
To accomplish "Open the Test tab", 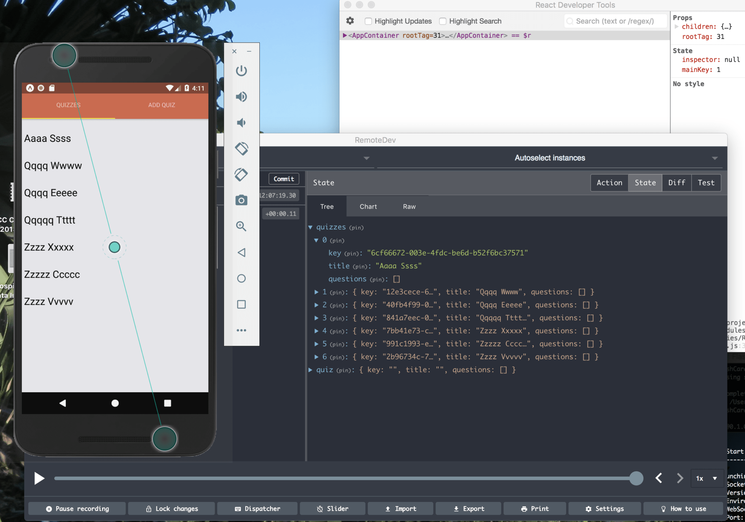I will (706, 182).
